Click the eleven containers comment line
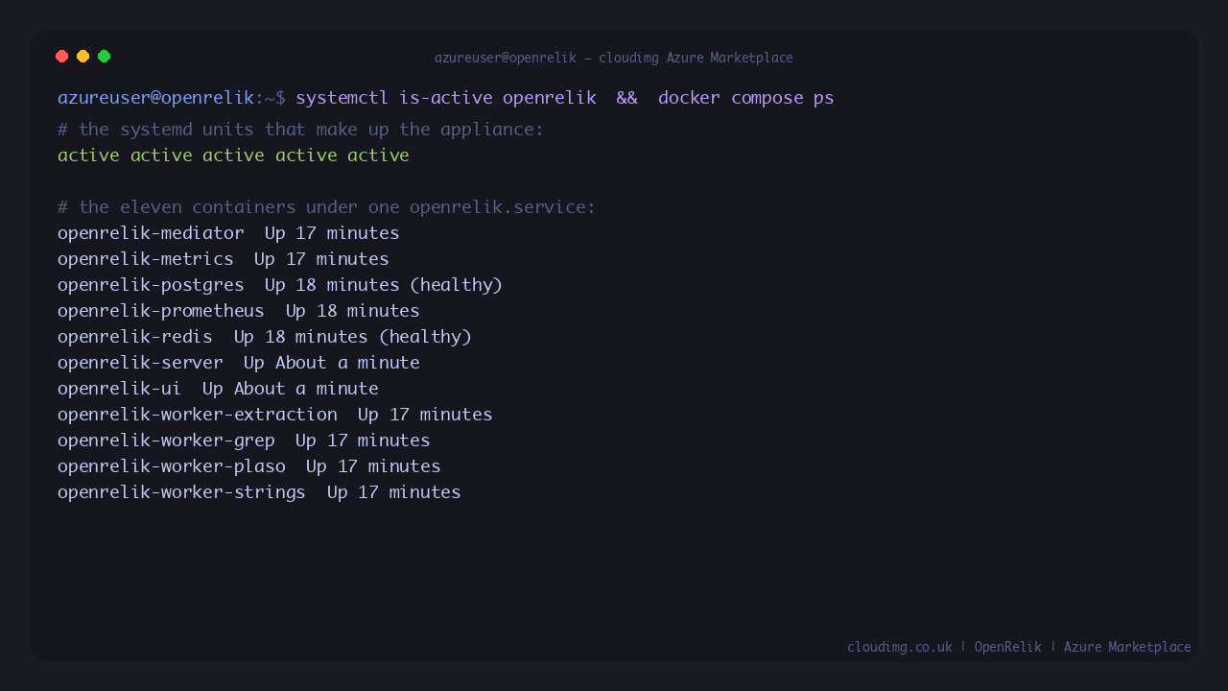The height and width of the screenshot is (691, 1228). point(327,207)
